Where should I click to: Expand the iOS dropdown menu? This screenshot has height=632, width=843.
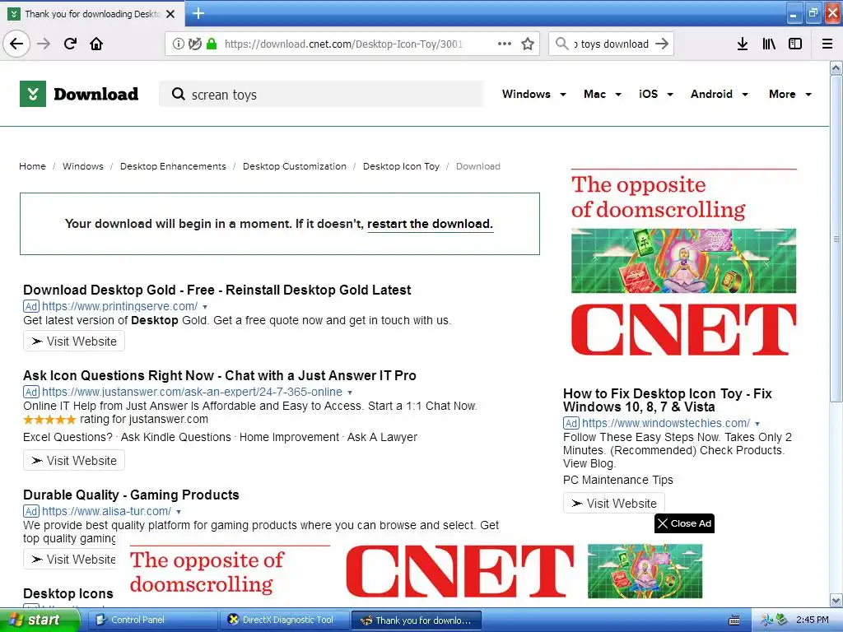656,94
